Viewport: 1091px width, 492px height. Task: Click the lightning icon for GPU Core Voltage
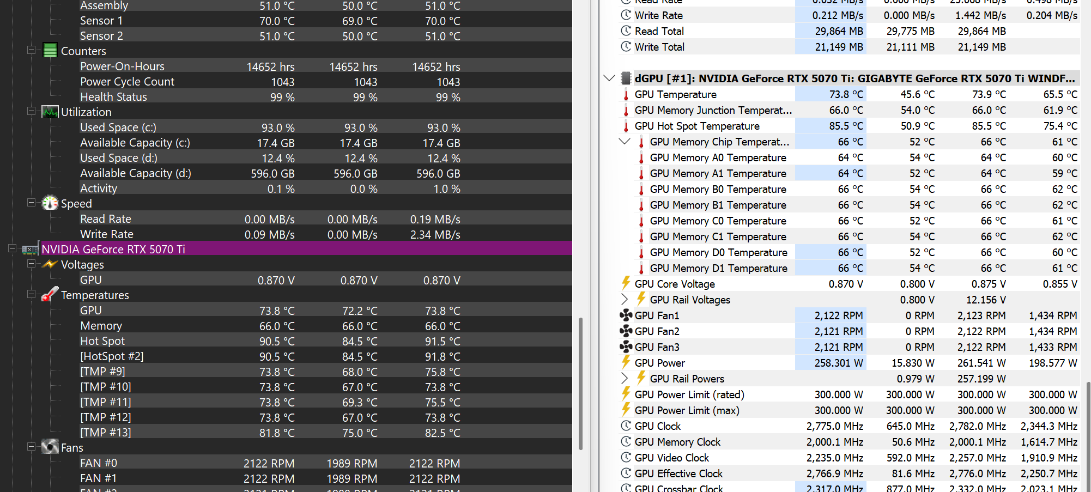tap(626, 283)
